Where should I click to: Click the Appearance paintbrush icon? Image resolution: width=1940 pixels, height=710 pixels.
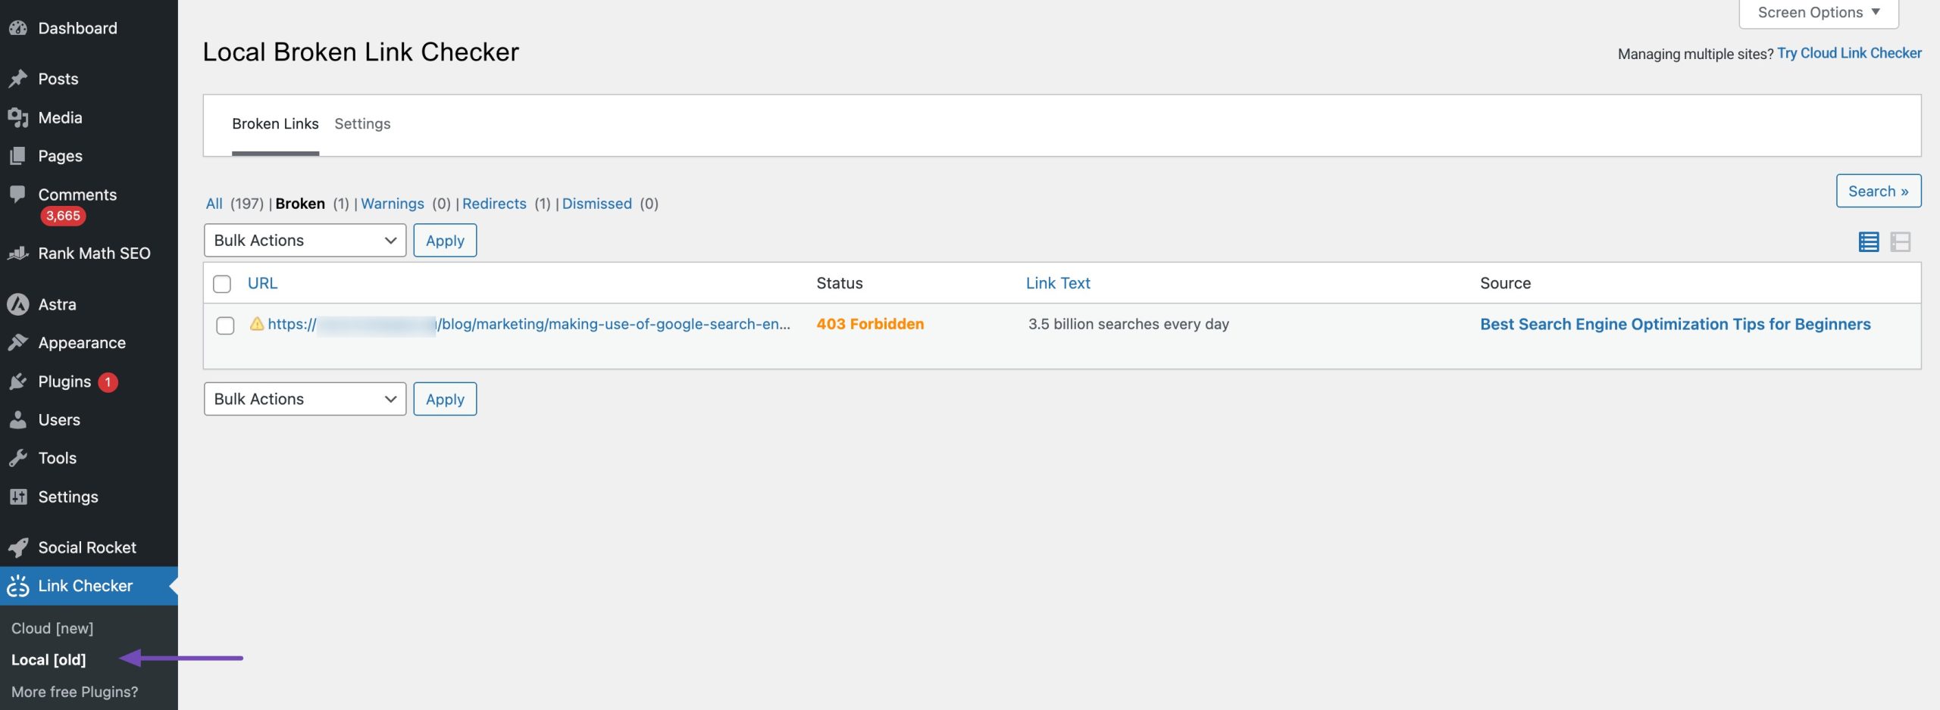tap(18, 343)
